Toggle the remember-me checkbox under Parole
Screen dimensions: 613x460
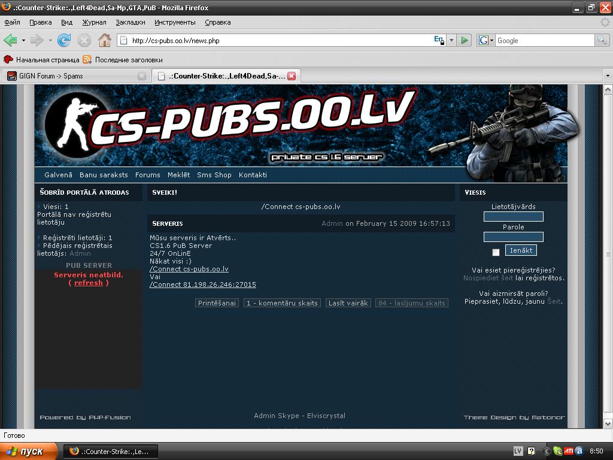click(496, 252)
